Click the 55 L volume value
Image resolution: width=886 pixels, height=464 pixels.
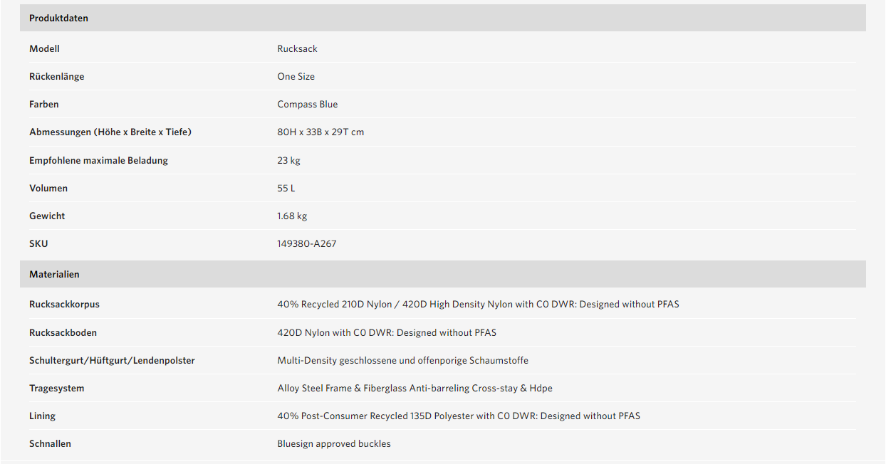[x=286, y=188]
